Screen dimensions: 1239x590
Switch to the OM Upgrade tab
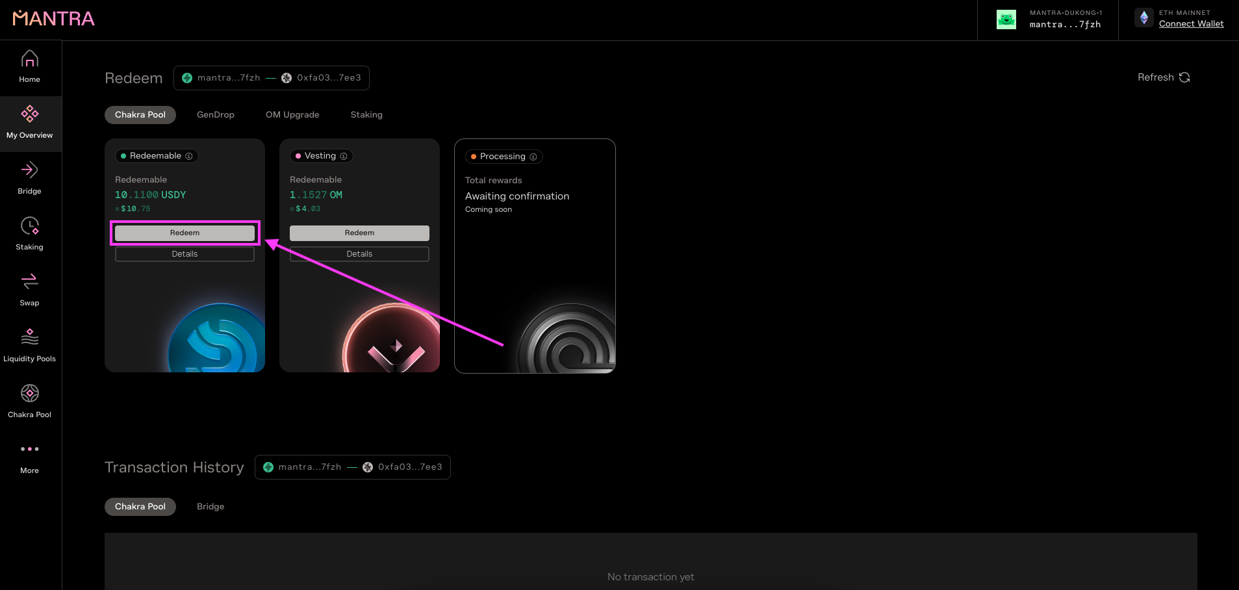click(292, 115)
